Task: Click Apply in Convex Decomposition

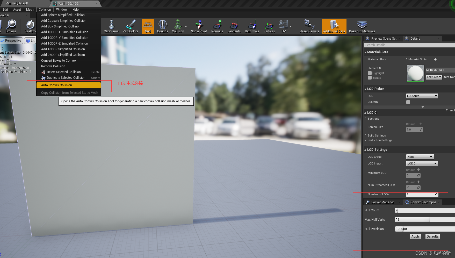Action: point(415,236)
